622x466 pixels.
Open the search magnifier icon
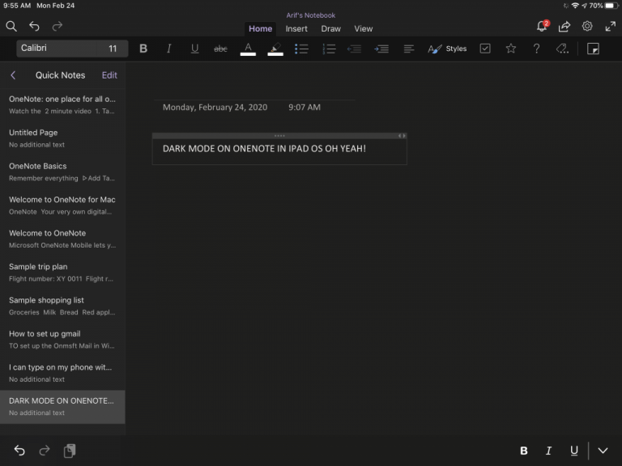11,27
